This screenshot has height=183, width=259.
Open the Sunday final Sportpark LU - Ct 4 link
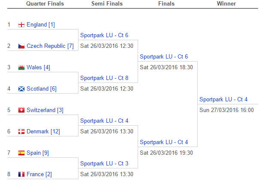click(x=223, y=99)
